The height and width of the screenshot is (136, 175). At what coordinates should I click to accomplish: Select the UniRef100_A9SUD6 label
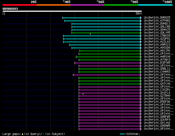point(157,48)
